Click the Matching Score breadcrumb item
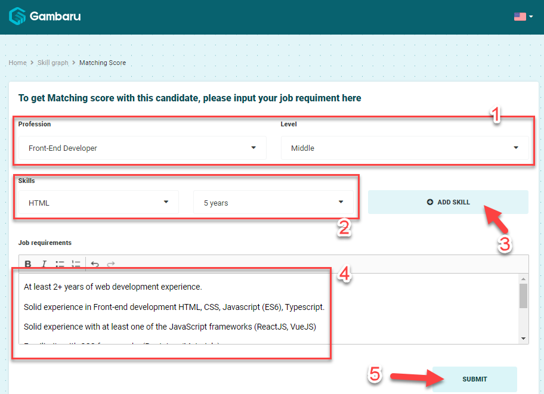The height and width of the screenshot is (394, 544). (103, 63)
